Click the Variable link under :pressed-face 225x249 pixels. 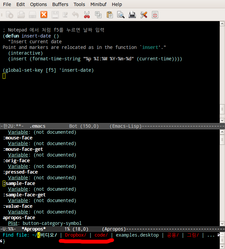pyautogui.click(x=18, y=178)
